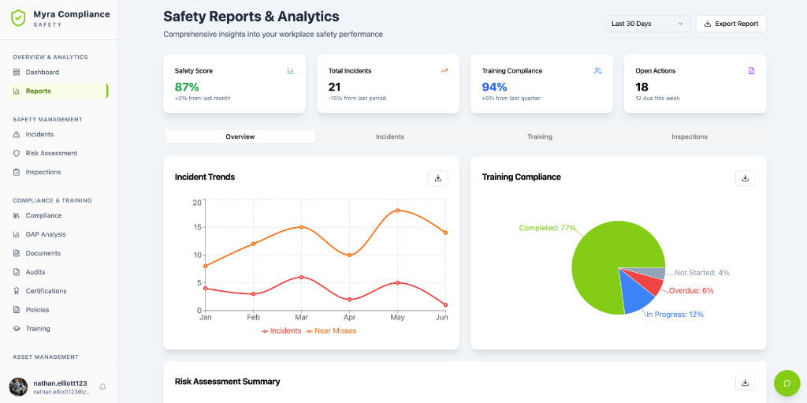Screen dimensions: 807x403
Task: Click the Total Incidents trend arrow icon
Action: [444, 71]
